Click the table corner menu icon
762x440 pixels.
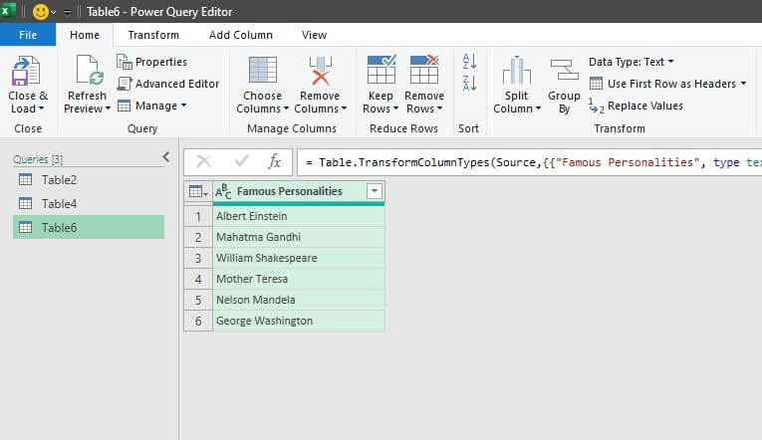[198, 192]
